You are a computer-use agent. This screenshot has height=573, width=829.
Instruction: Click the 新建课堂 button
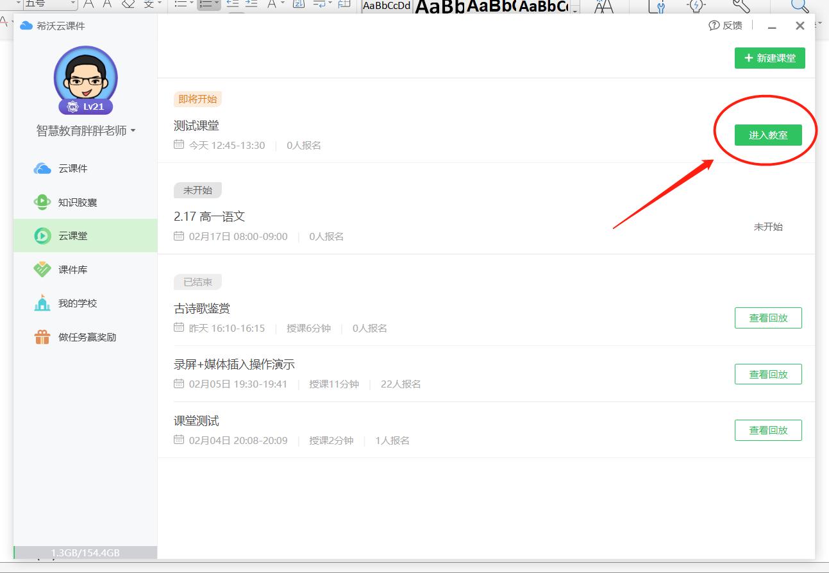769,58
